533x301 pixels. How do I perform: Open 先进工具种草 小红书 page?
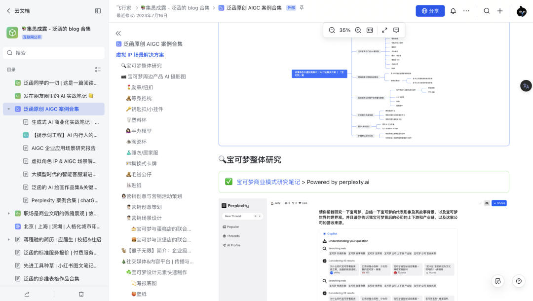pyautogui.click(x=60, y=265)
